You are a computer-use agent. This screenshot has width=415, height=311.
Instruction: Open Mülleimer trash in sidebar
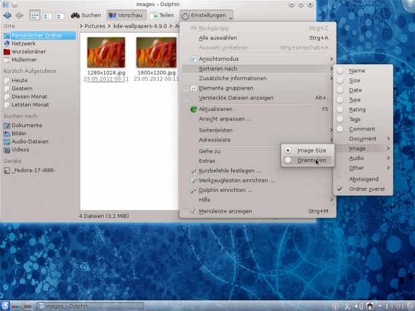(x=26, y=60)
